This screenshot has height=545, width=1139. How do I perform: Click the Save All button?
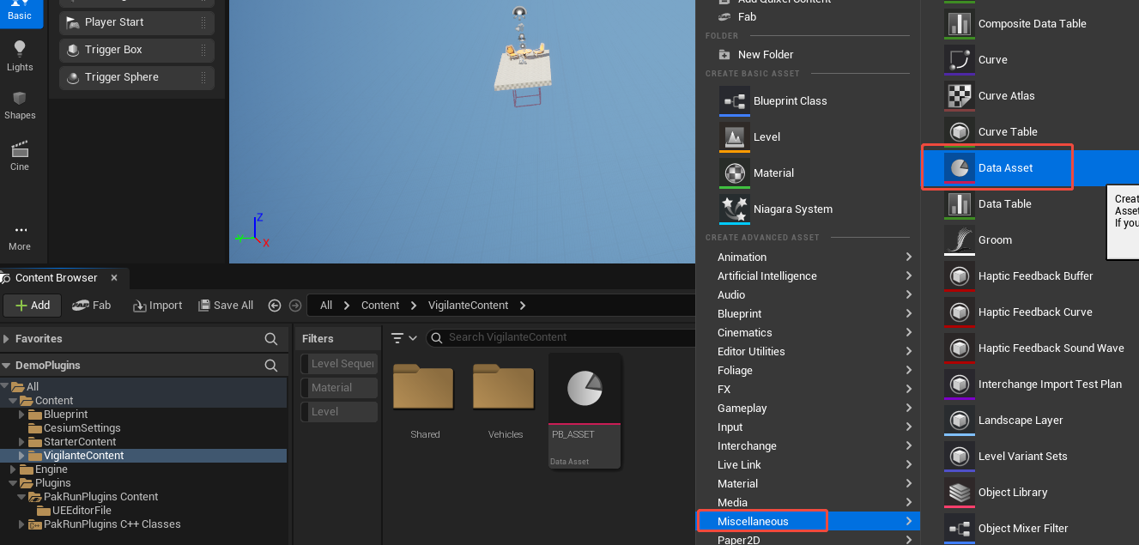coord(226,306)
